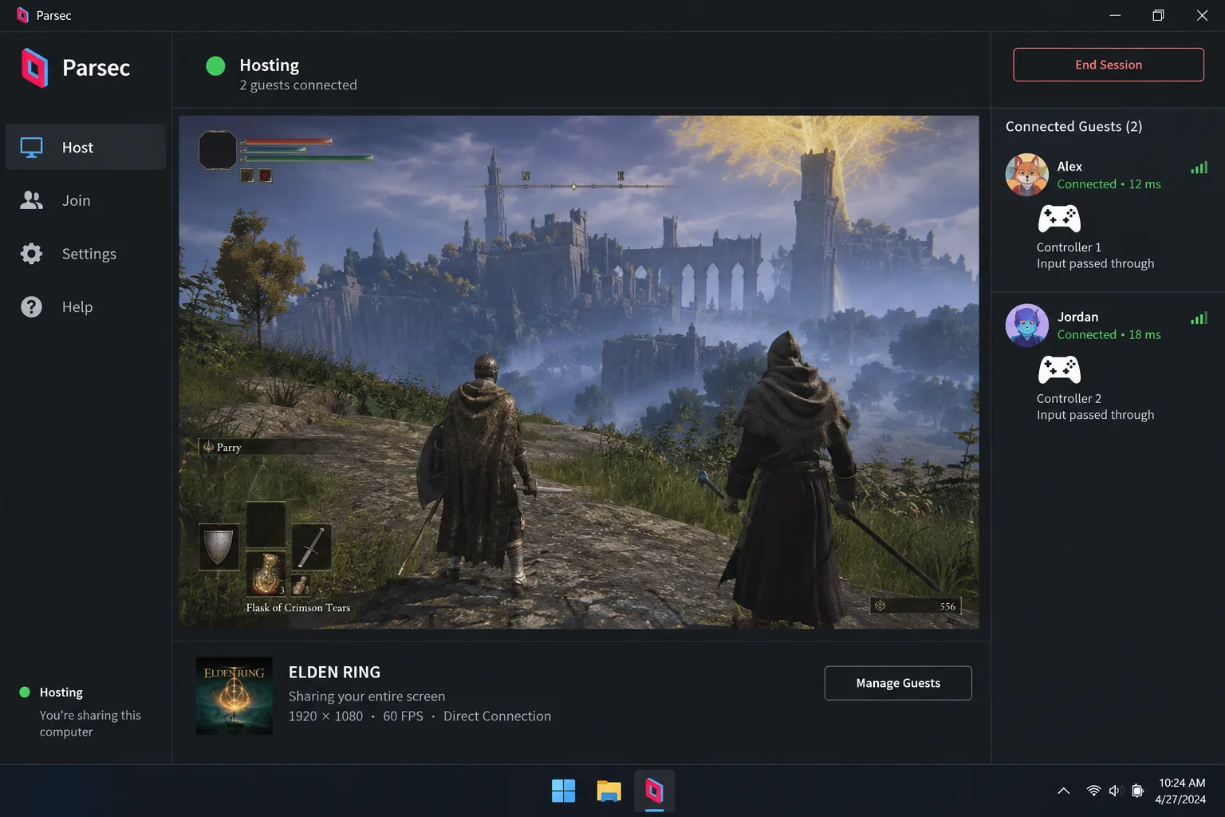Show hidden system tray icons

pyautogui.click(x=1063, y=791)
